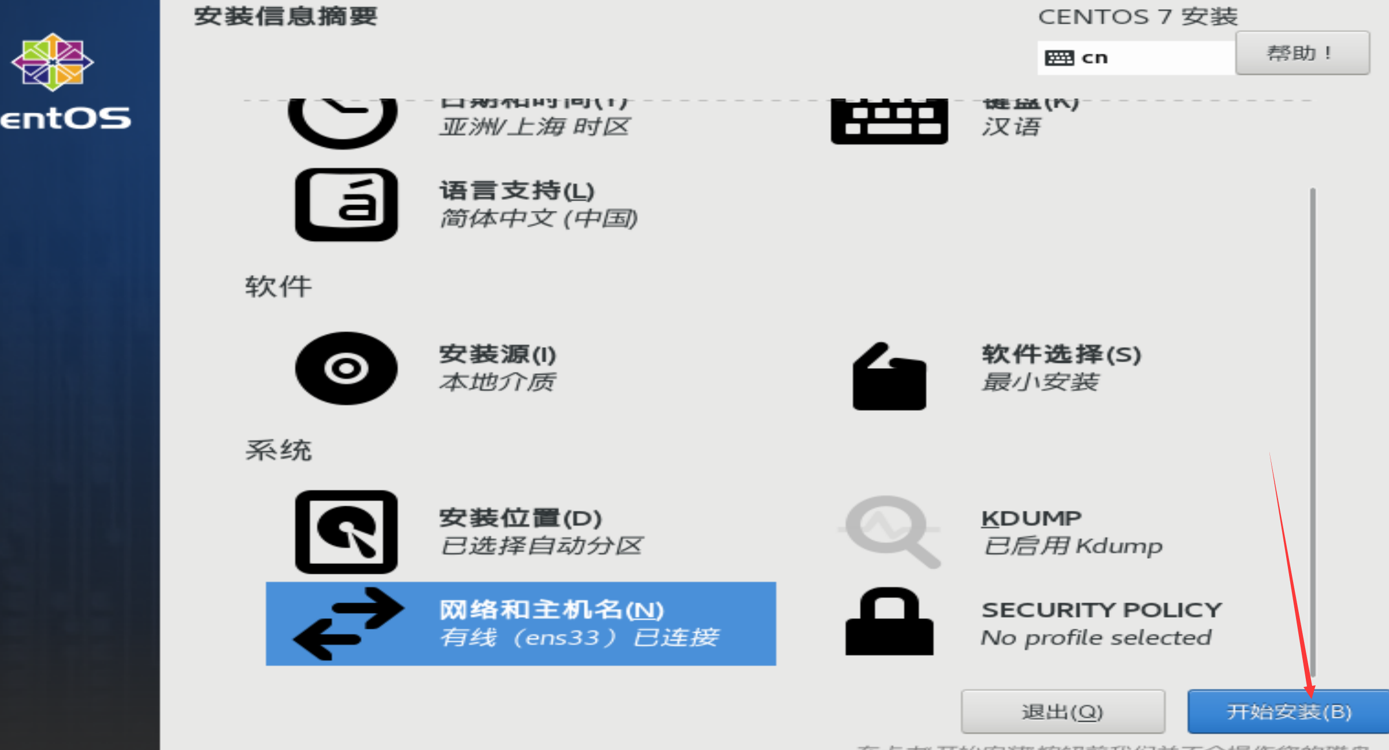Open the Security Policy lock icon
Screen dimensions: 1389x750
pos(889,621)
